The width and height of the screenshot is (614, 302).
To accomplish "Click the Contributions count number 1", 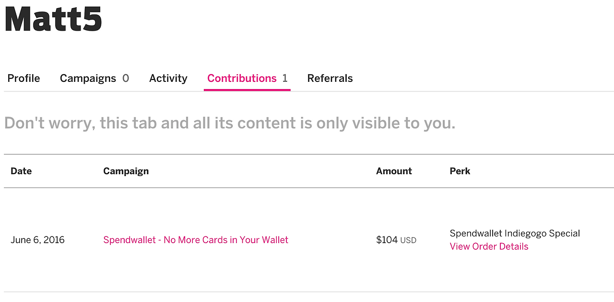I will pyautogui.click(x=285, y=78).
